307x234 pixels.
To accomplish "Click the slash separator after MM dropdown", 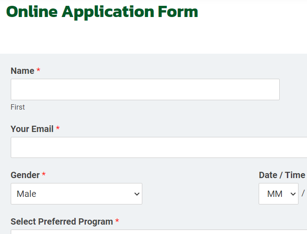I will point(303,194).
